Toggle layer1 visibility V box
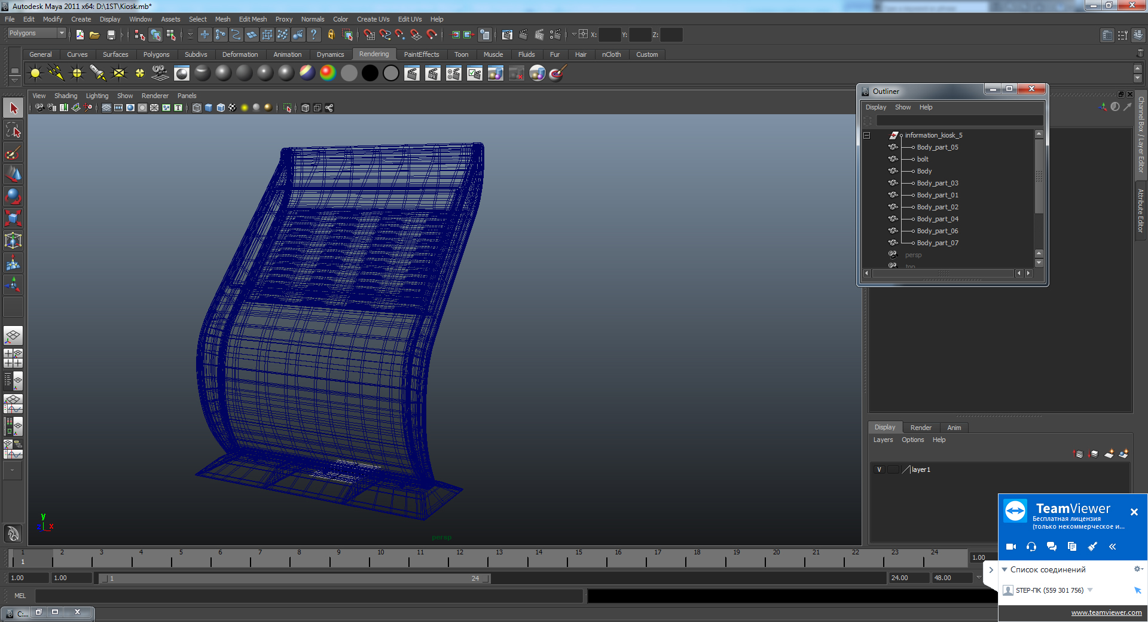Viewport: 1148px width, 622px height. tap(879, 469)
